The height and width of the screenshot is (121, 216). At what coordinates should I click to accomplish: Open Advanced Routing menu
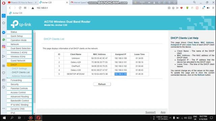pyautogui.click(x=19, y=97)
